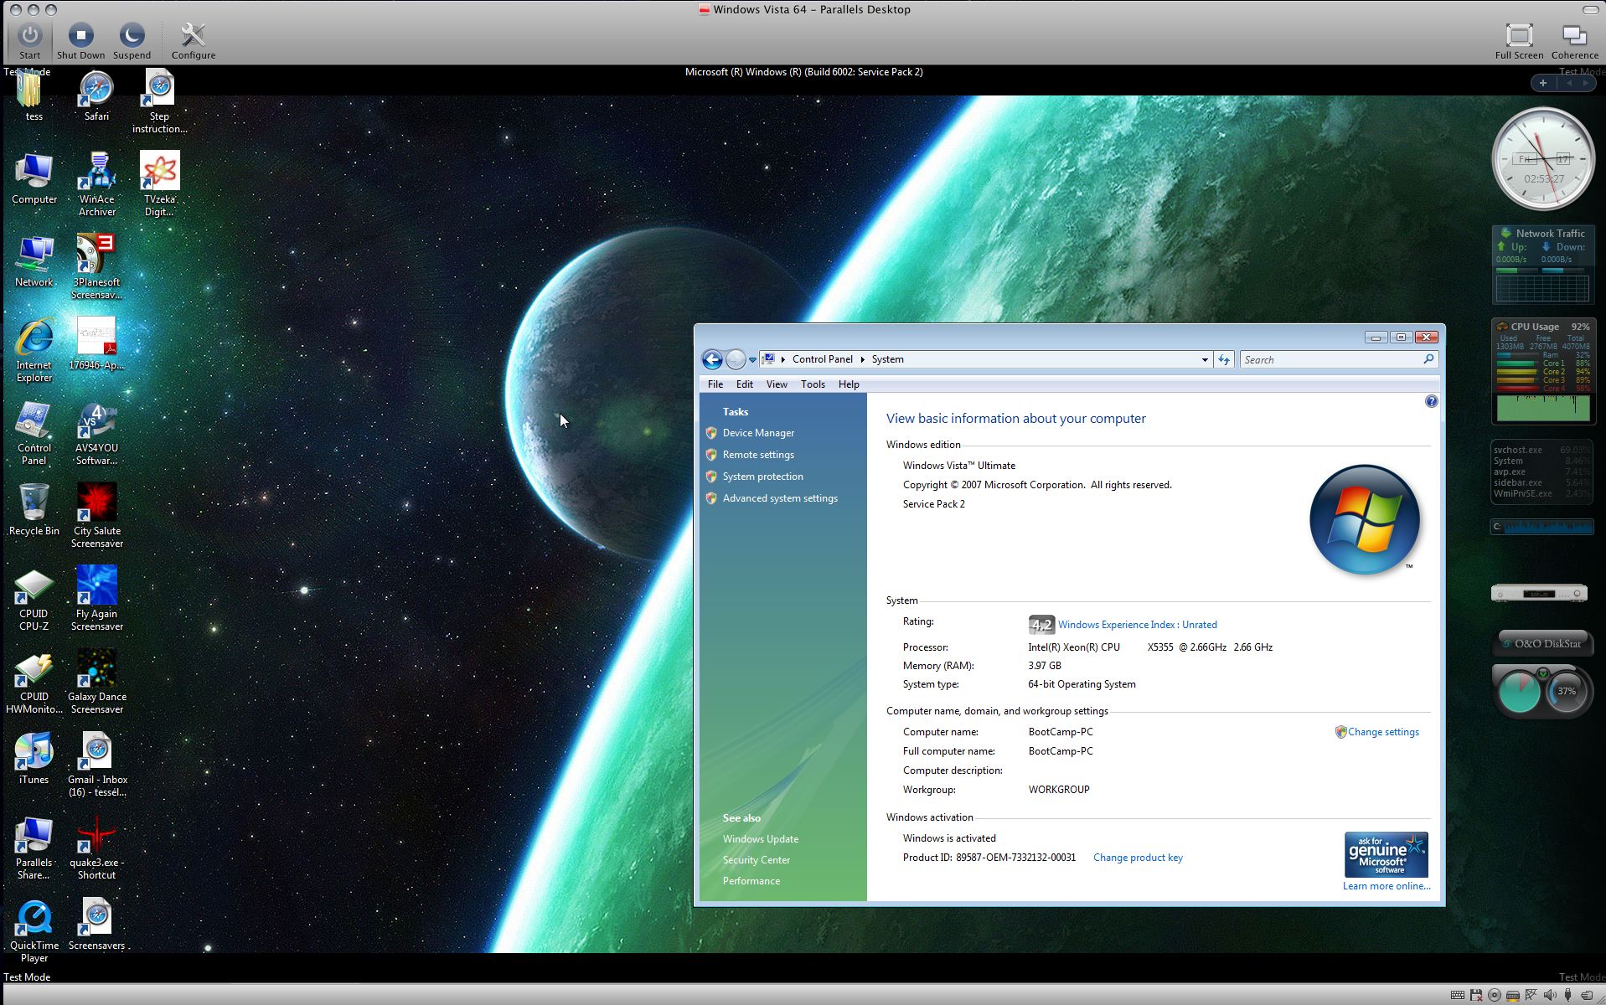Click the keyboard icon in Parallels status bar
The width and height of the screenshot is (1606, 1005).
[x=1458, y=995]
